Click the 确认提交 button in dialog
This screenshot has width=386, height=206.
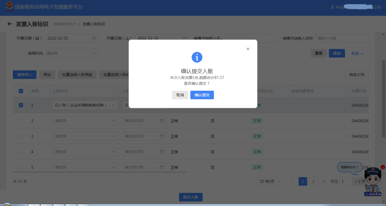202,95
